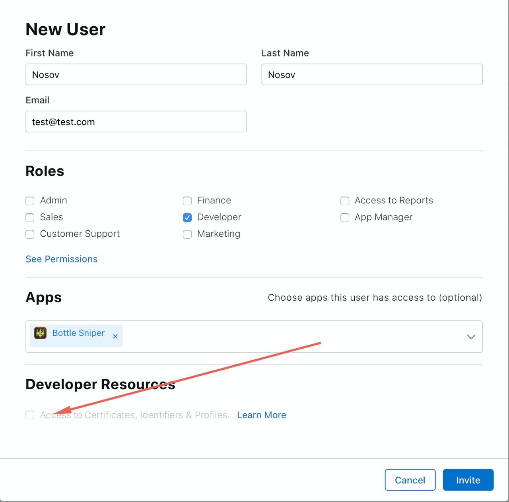Click the Finance label text

pyautogui.click(x=214, y=201)
